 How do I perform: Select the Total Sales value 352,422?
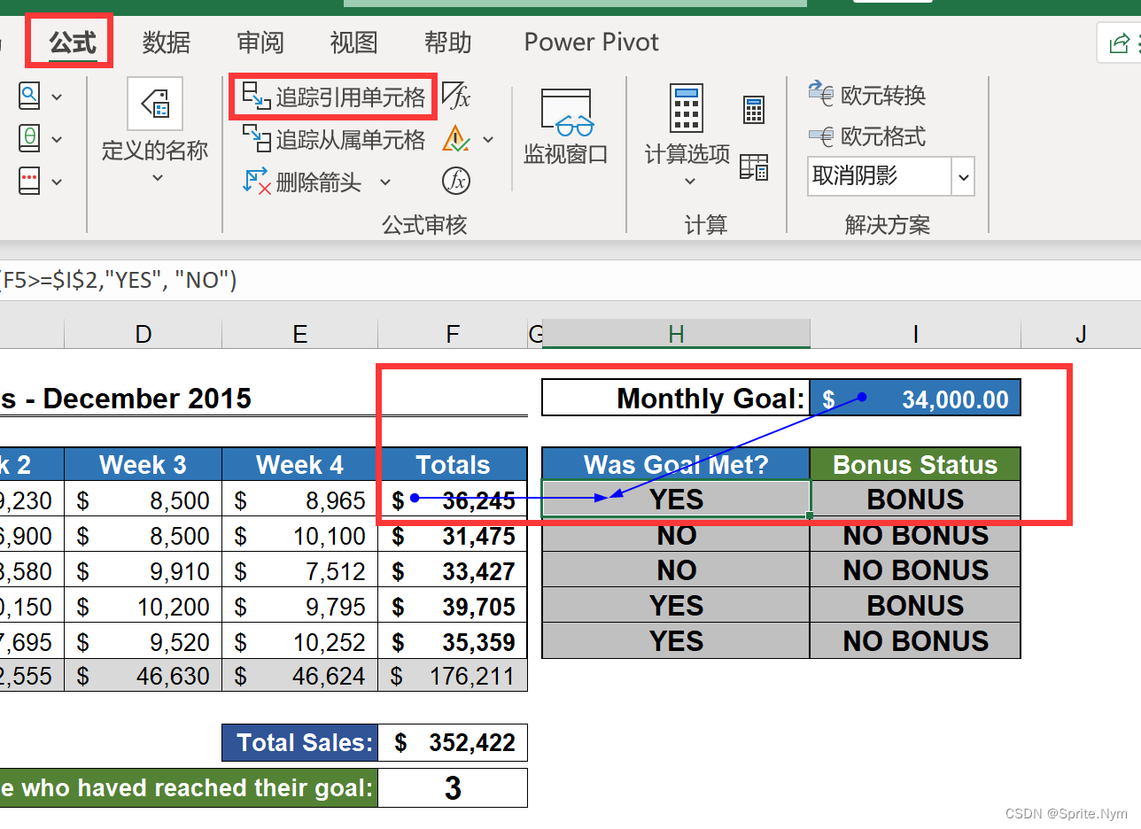coord(453,742)
